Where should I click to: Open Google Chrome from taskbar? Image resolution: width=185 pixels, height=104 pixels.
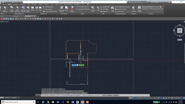coord(48,102)
